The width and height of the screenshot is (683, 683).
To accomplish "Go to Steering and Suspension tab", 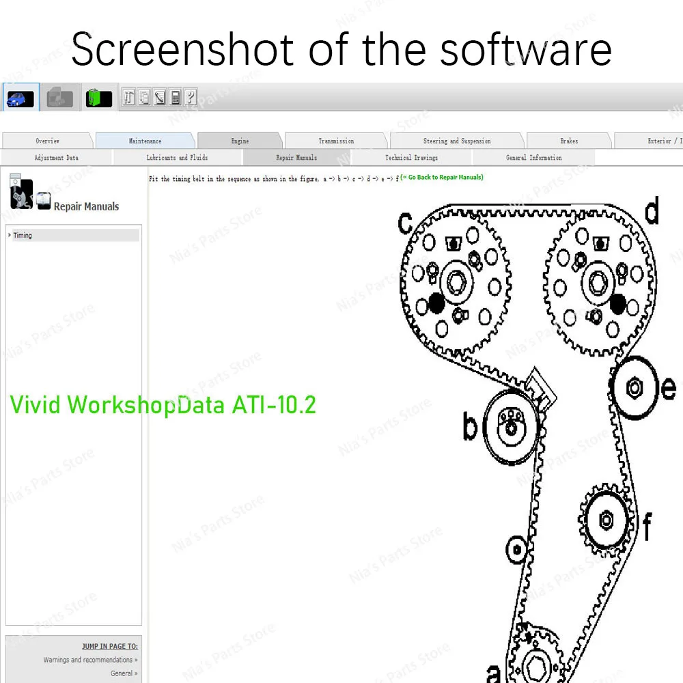I will tap(457, 141).
